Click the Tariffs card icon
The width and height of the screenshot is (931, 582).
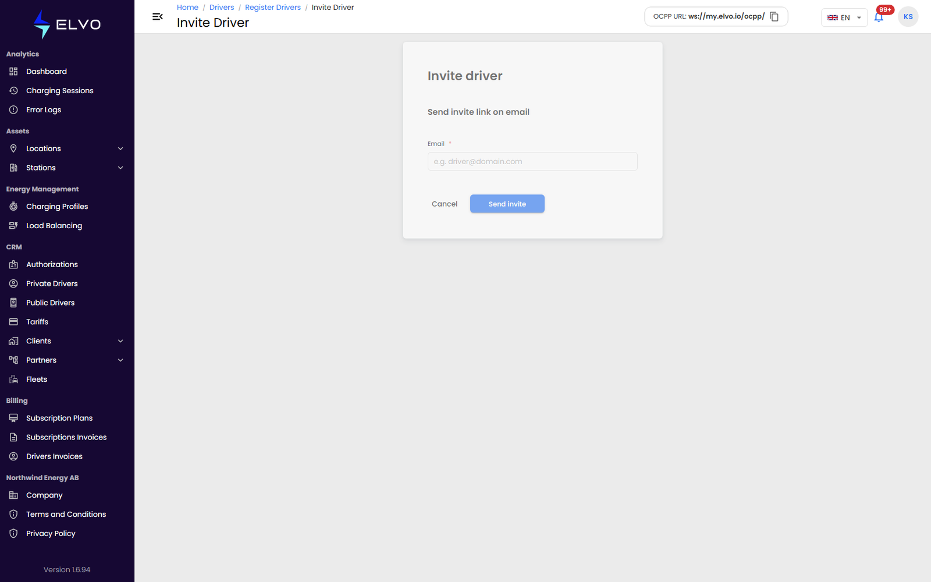click(13, 322)
